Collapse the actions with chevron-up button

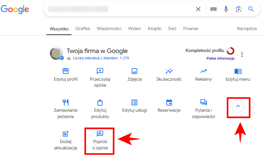[x=238, y=106]
